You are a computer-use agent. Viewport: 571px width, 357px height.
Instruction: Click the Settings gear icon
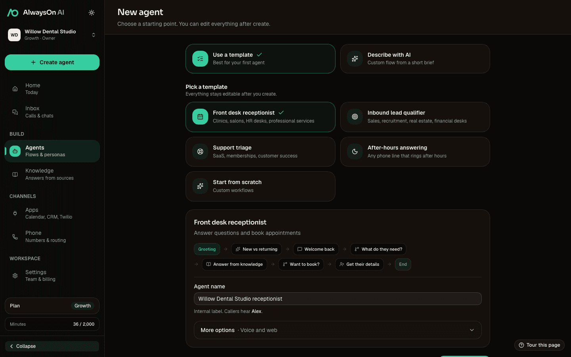coord(15,276)
